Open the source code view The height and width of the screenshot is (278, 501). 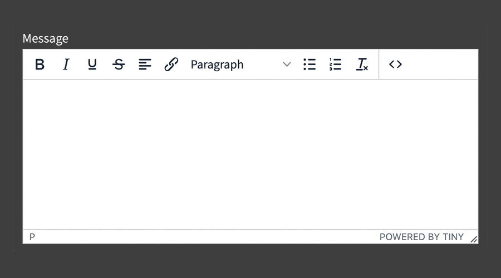[x=395, y=64]
